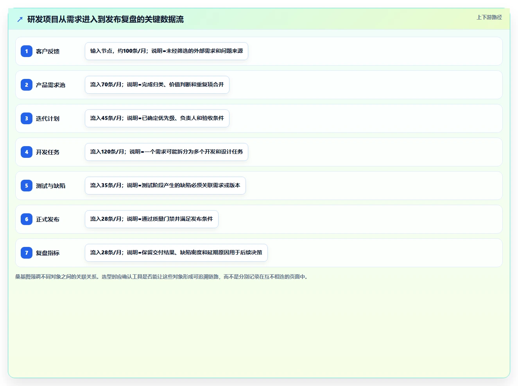The image size is (518, 386).
Task: Click the 流入45条/月 description box
Action: (157, 118)
